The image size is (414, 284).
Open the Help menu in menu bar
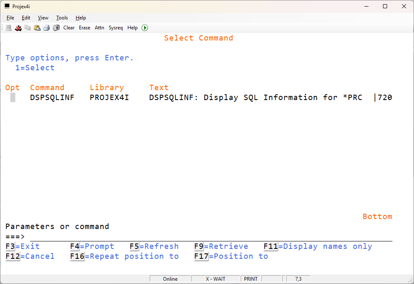[81, 18]
